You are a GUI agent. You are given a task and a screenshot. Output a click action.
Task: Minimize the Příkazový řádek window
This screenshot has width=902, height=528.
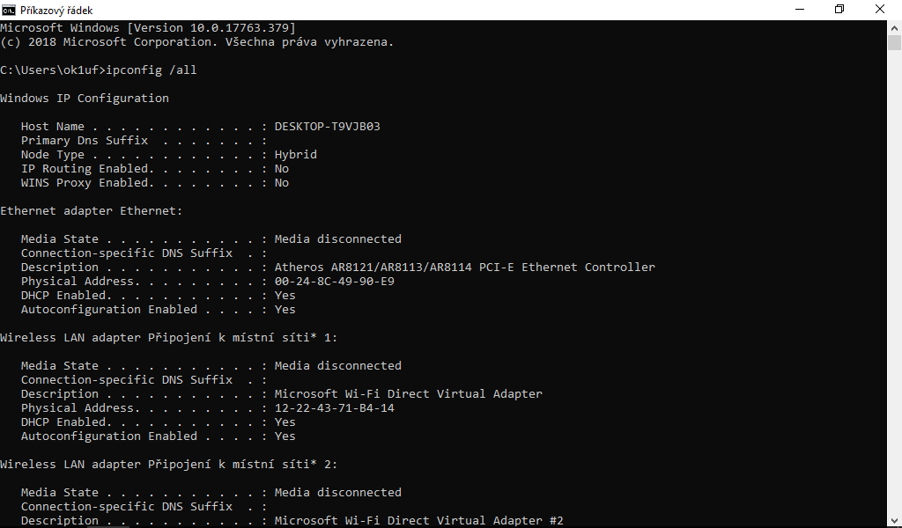pyautogui.click(x=799, y=10)
